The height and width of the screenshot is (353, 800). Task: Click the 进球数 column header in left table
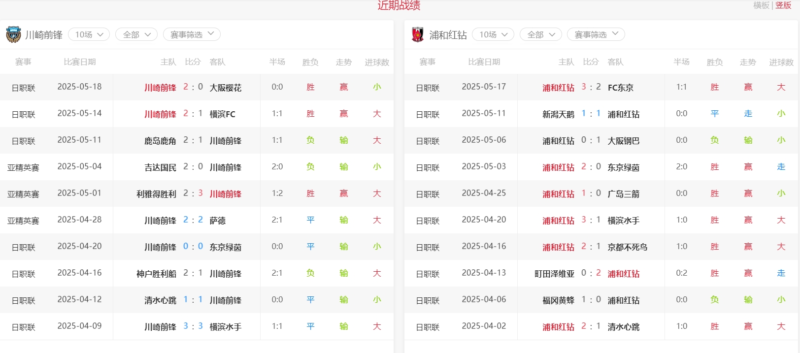click(377, 62)
